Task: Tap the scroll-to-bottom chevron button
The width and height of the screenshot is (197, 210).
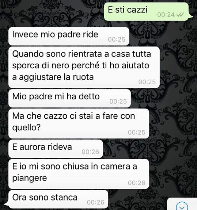Action: [182, 206]
